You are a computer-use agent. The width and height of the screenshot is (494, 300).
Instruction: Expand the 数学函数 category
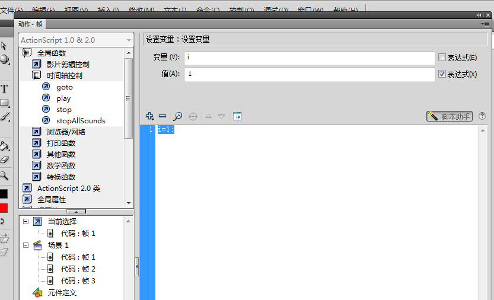(37, 165)
